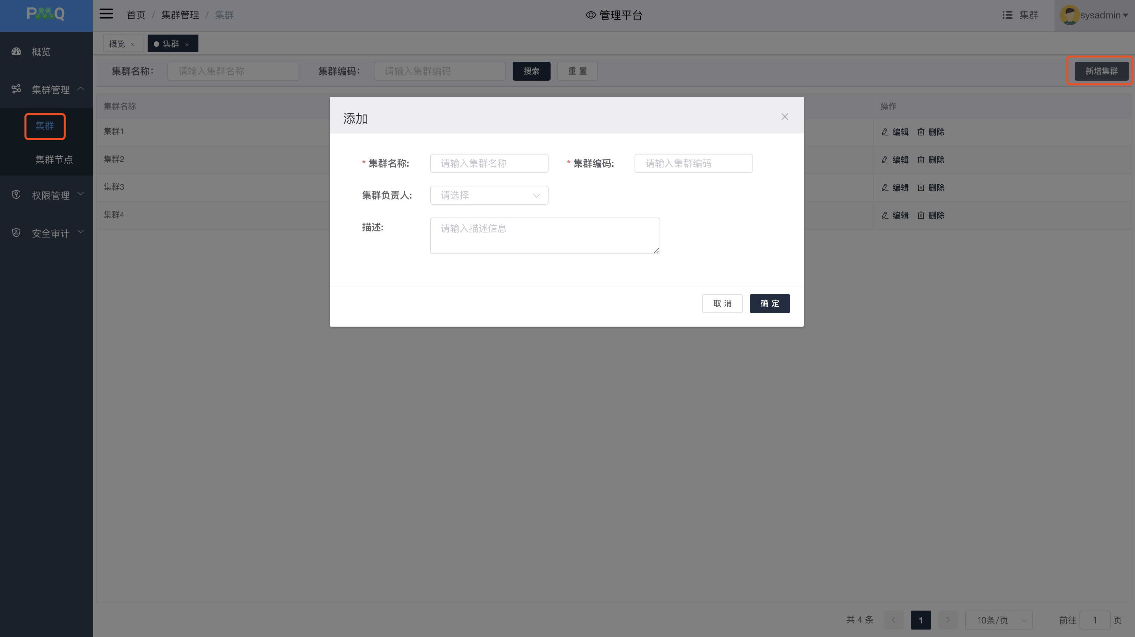Open the sysadmin user dropdown arrow
Image resolution: width=1135 pixels, height=637 pixels.
pyautogui.click(x=1126, y=16)
